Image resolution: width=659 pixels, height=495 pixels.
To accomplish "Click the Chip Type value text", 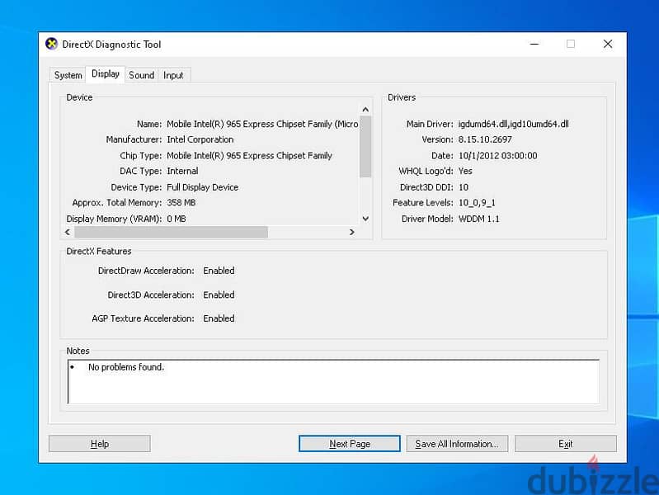I will [249, 156].
